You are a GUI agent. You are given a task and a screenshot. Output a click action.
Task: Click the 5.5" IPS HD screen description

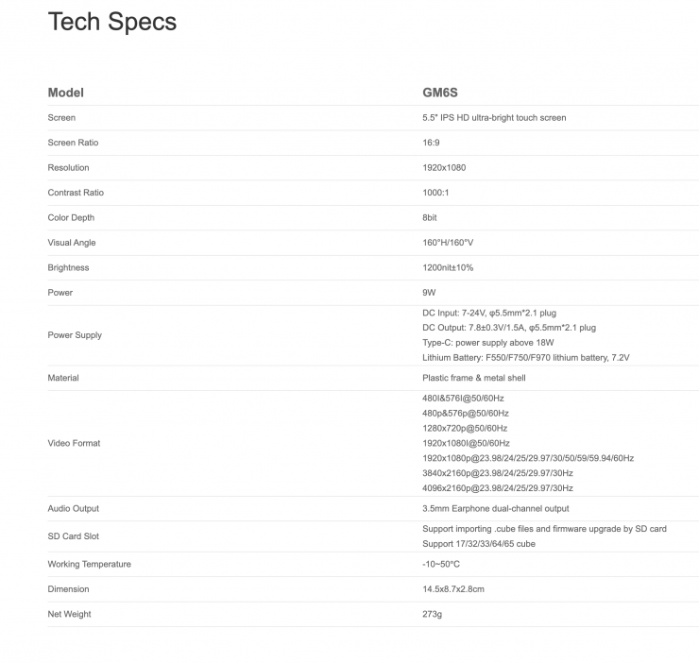coord(494,118)
